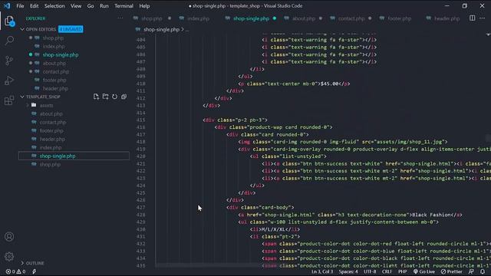This screenshot has height=276, width=491.
Task: Open the Help menu
Action: [144, 6]
